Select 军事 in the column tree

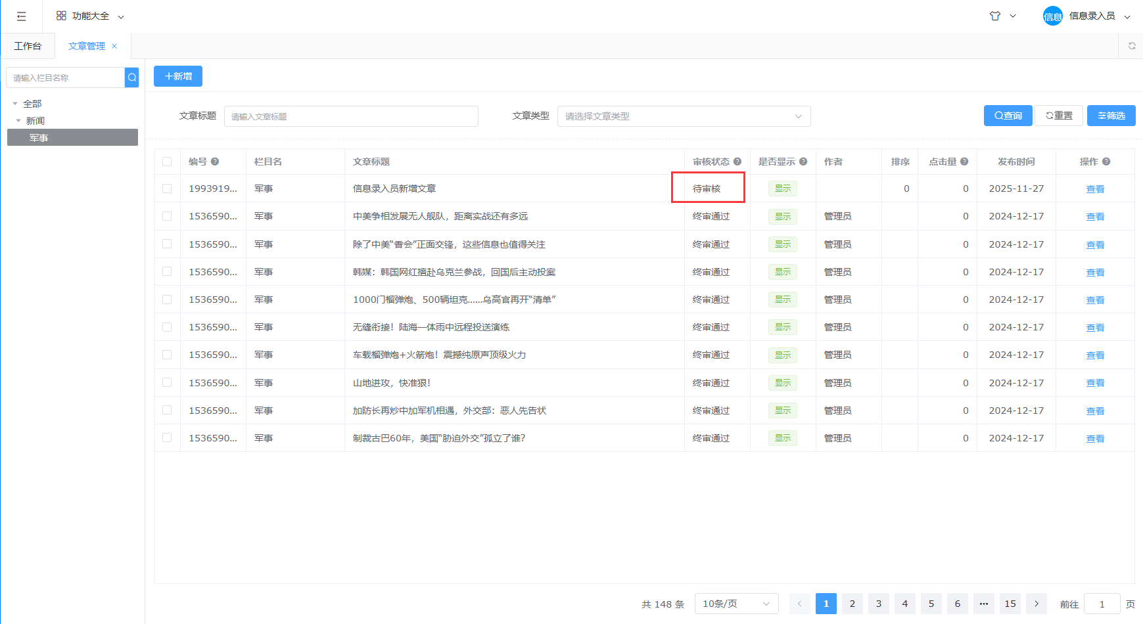pyautogui.click(x=39, y=138)
